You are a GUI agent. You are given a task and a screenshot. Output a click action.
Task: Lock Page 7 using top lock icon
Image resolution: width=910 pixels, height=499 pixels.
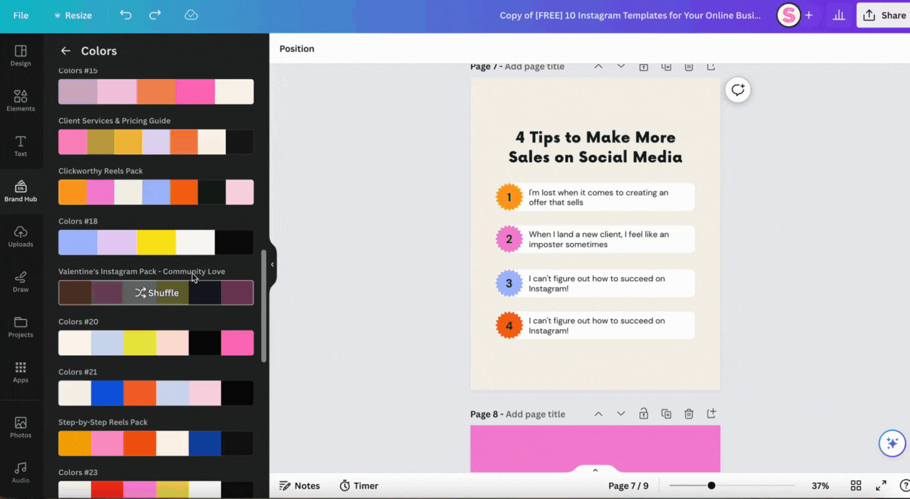tap(644, 67)
